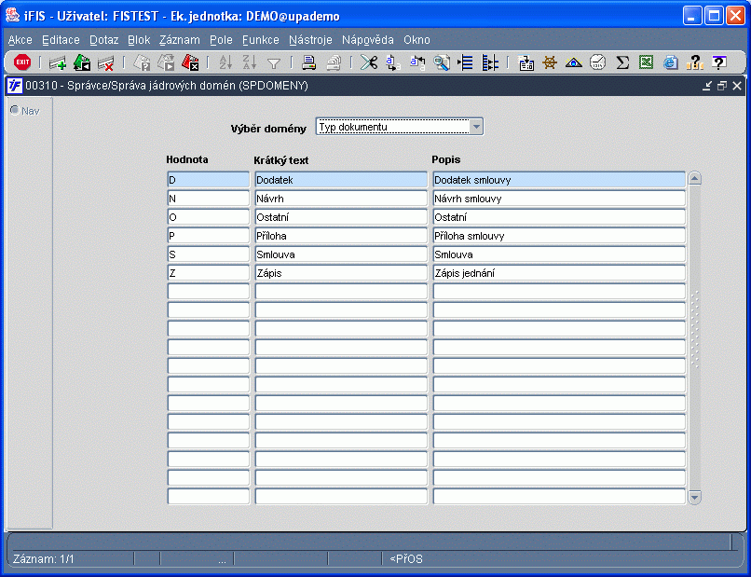Open the Funkce menu
The height and width of the screenshot is (577, 751).
point(261,40)
